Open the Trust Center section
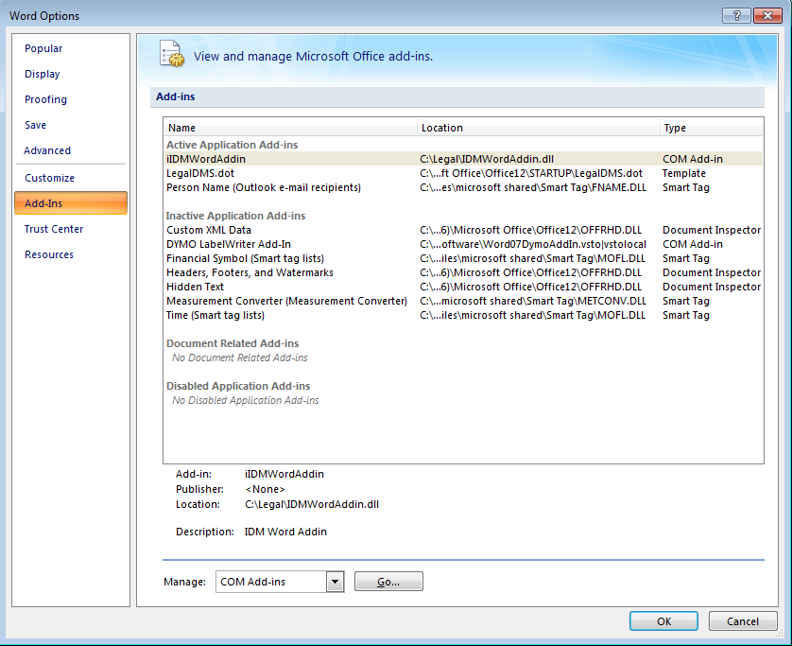This screenshot has height=646, width=792. 54,229
